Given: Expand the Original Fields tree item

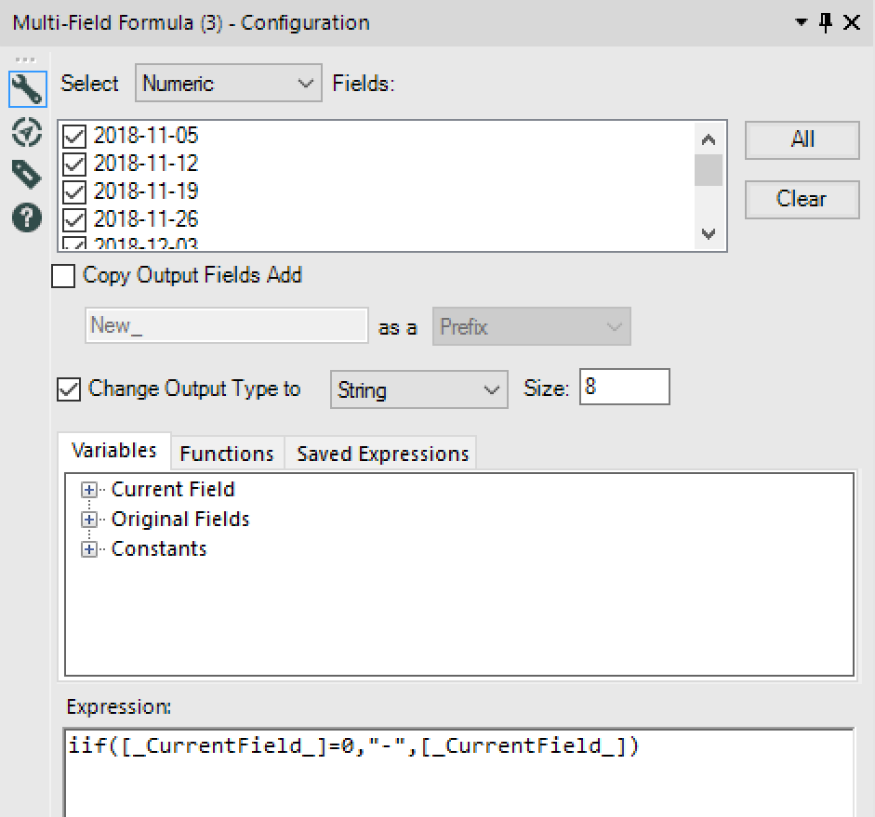Looking at the screenshot, I should tap(89, 519).
